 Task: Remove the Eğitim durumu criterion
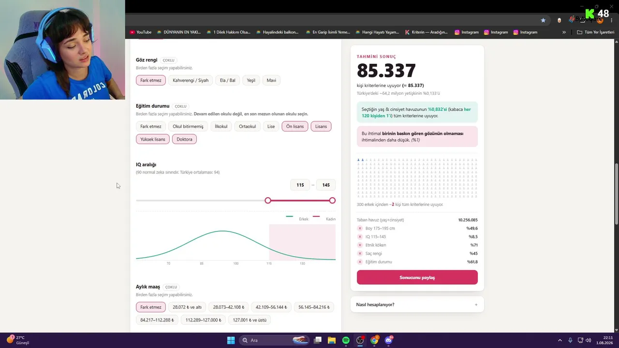(360, 262)
